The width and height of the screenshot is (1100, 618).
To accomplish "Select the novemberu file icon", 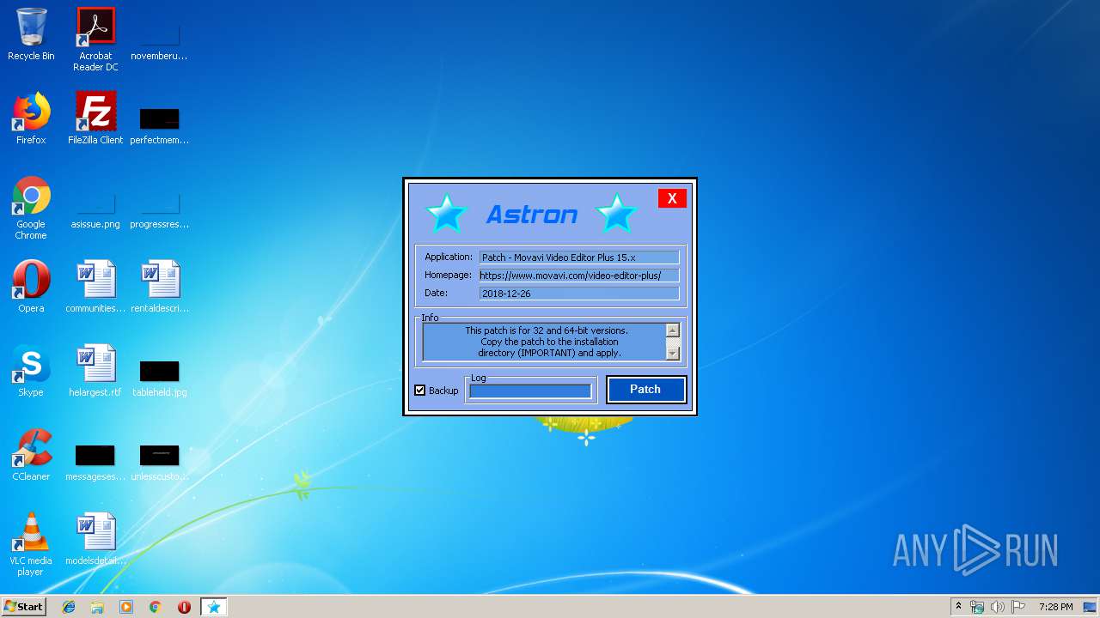I will click(160, 40).
